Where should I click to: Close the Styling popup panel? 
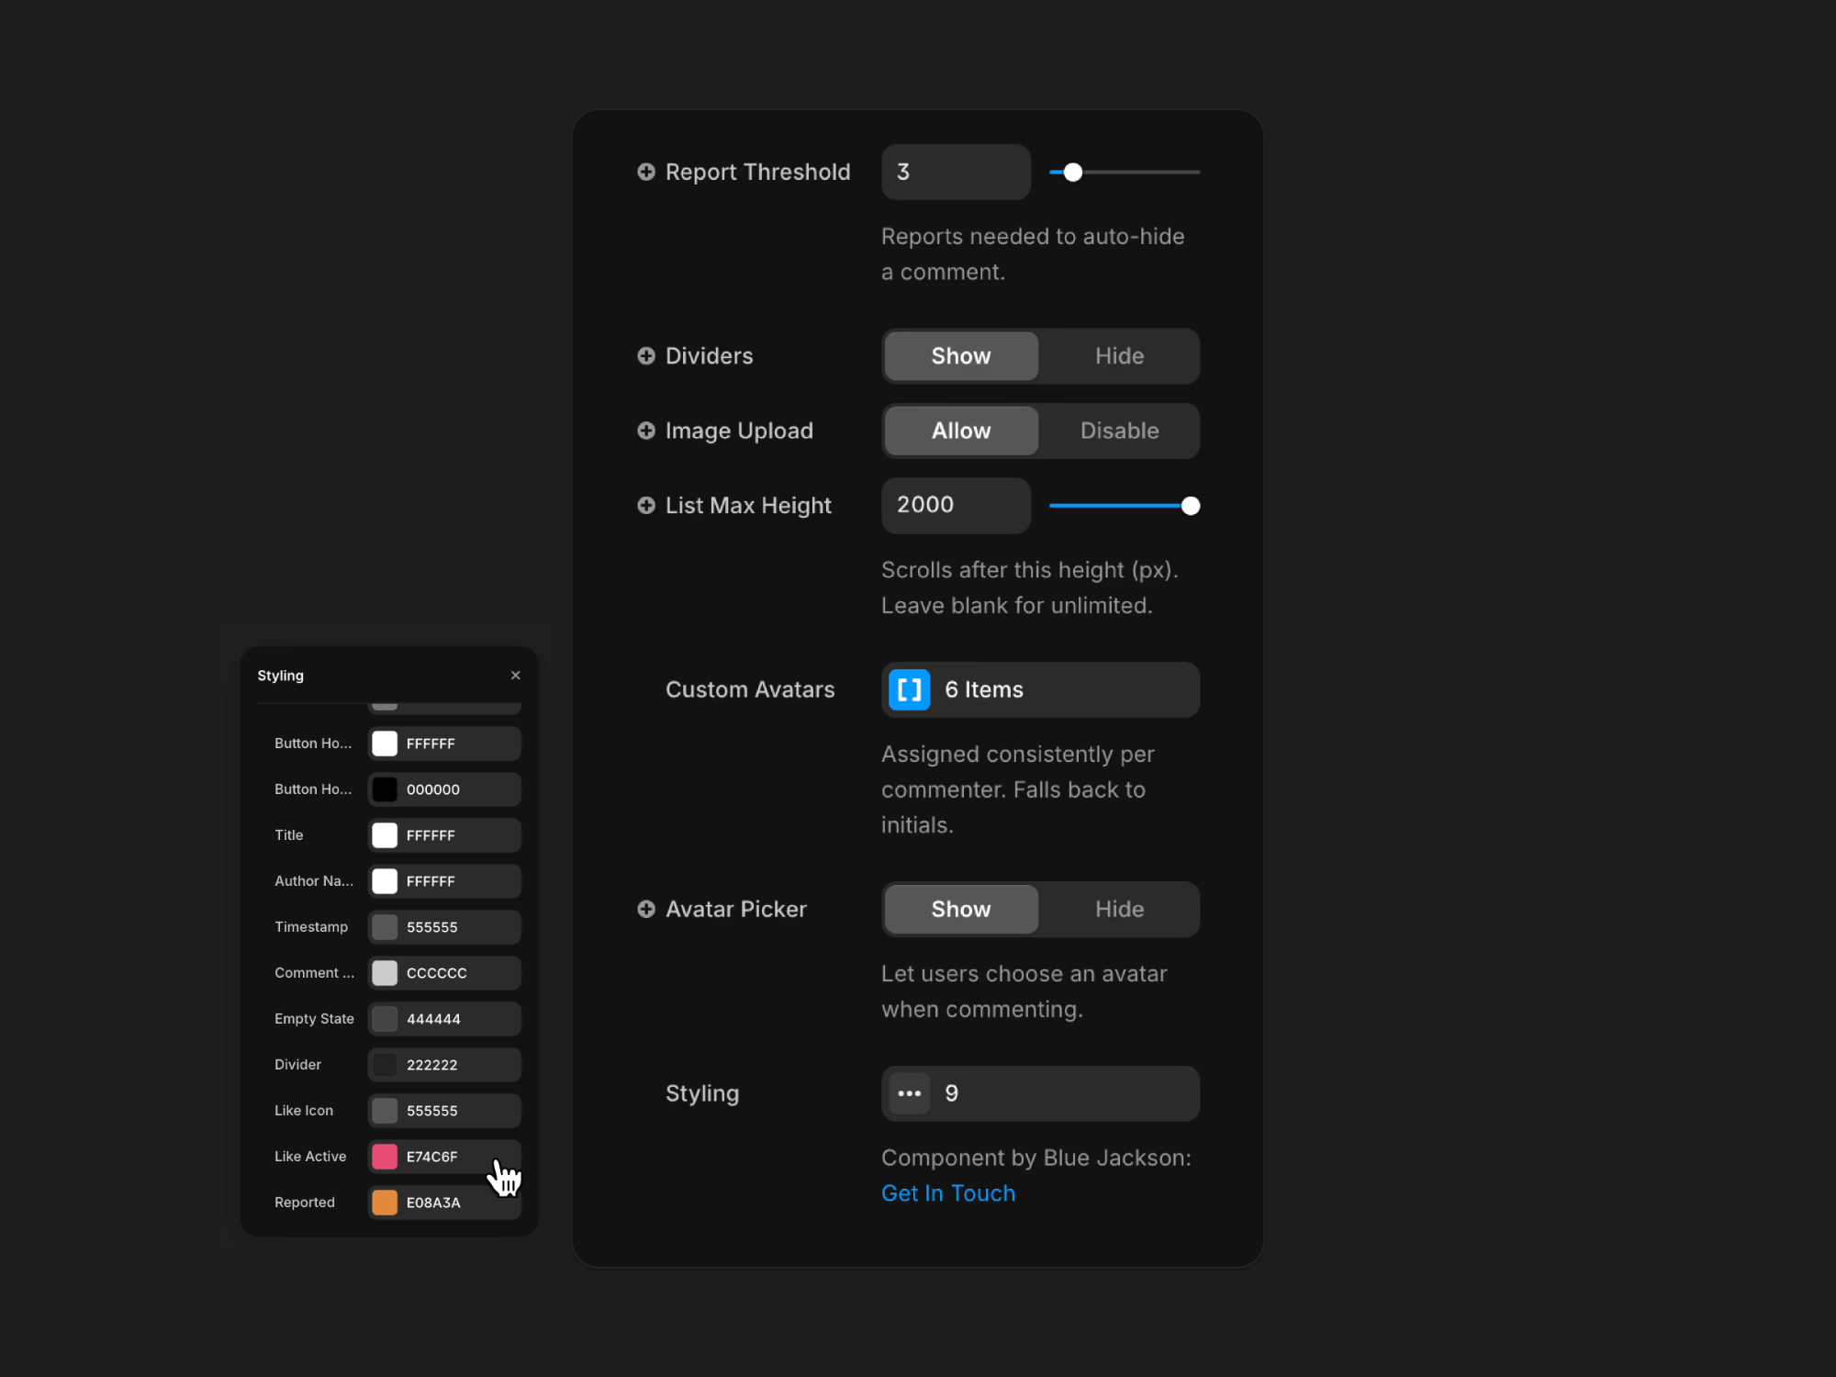point(515,676)
